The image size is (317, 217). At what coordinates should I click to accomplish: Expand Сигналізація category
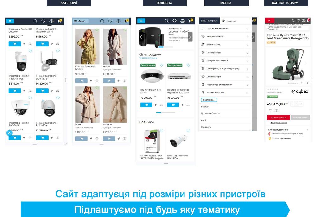pos(248,77)
